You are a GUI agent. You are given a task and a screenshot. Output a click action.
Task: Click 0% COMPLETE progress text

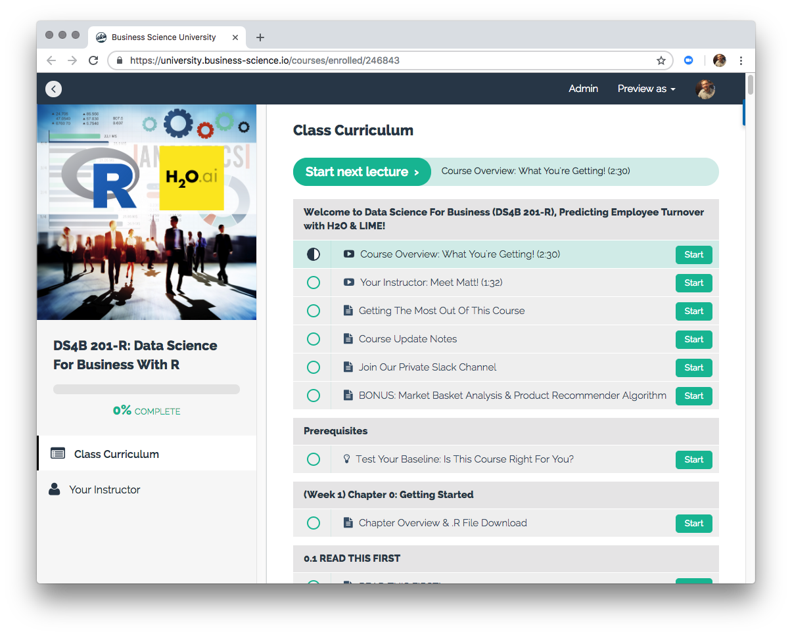point(147,411)
